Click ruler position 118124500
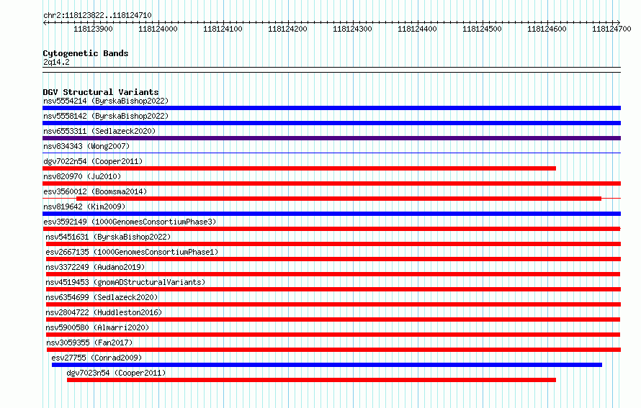Viewport: 641px width, 408px height. (482, 29)
